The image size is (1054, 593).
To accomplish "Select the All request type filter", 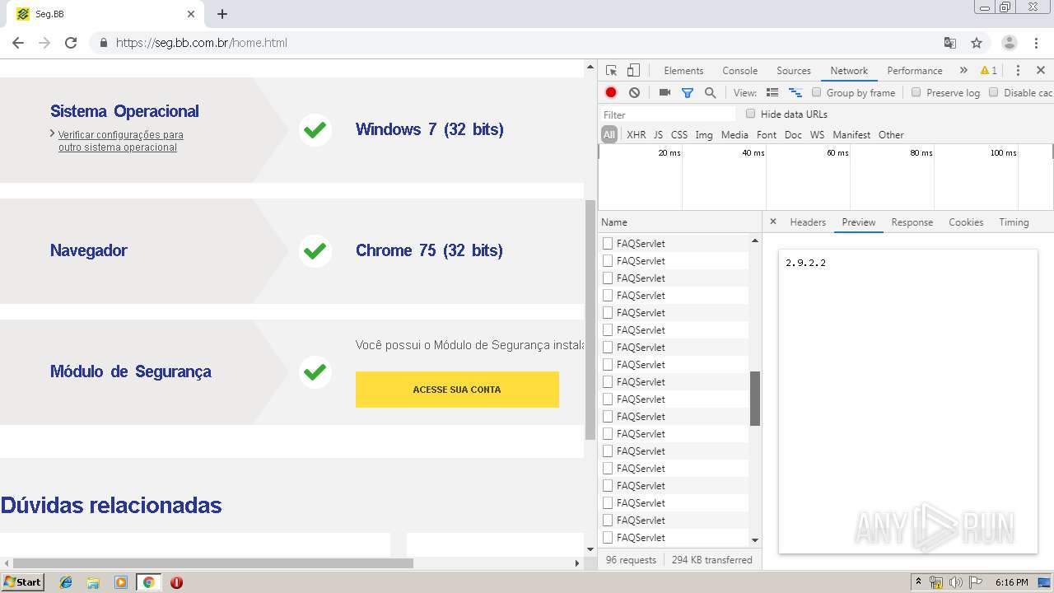I will [x=609, y=135].
